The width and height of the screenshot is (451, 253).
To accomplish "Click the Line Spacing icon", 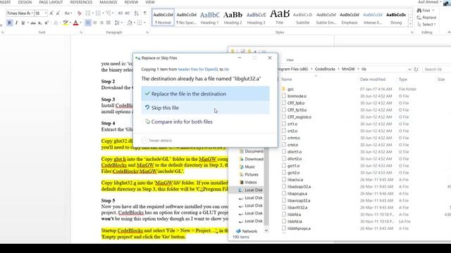I will pos(116,22).
